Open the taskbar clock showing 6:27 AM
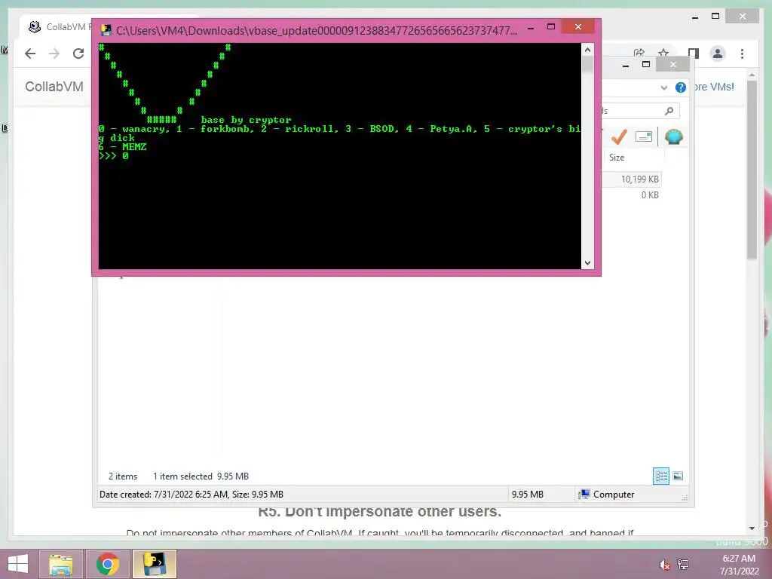The height and width of the screenshot is (579, 772). (739, 564)
